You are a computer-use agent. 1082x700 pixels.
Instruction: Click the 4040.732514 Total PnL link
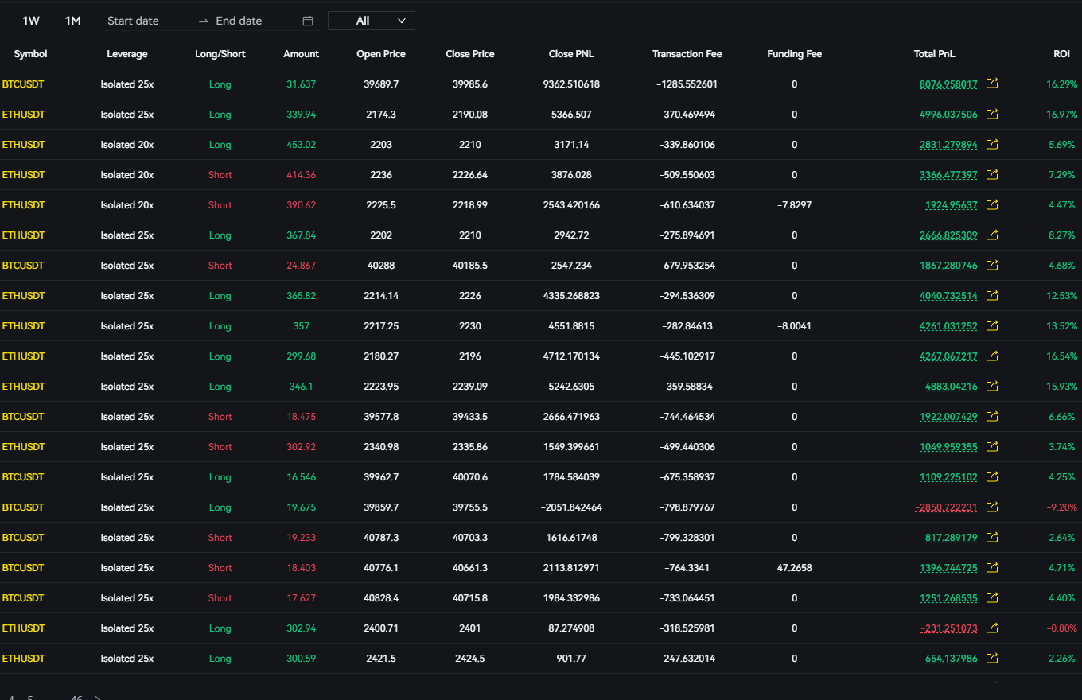pos(948,295)
